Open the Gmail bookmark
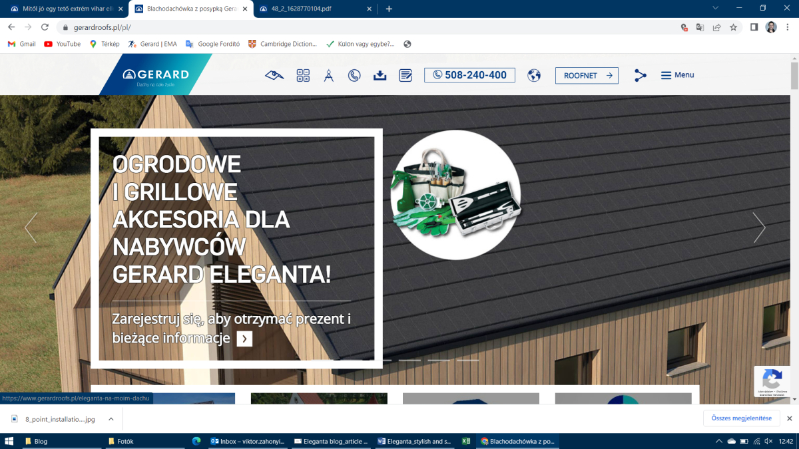 tap(21, 44)
